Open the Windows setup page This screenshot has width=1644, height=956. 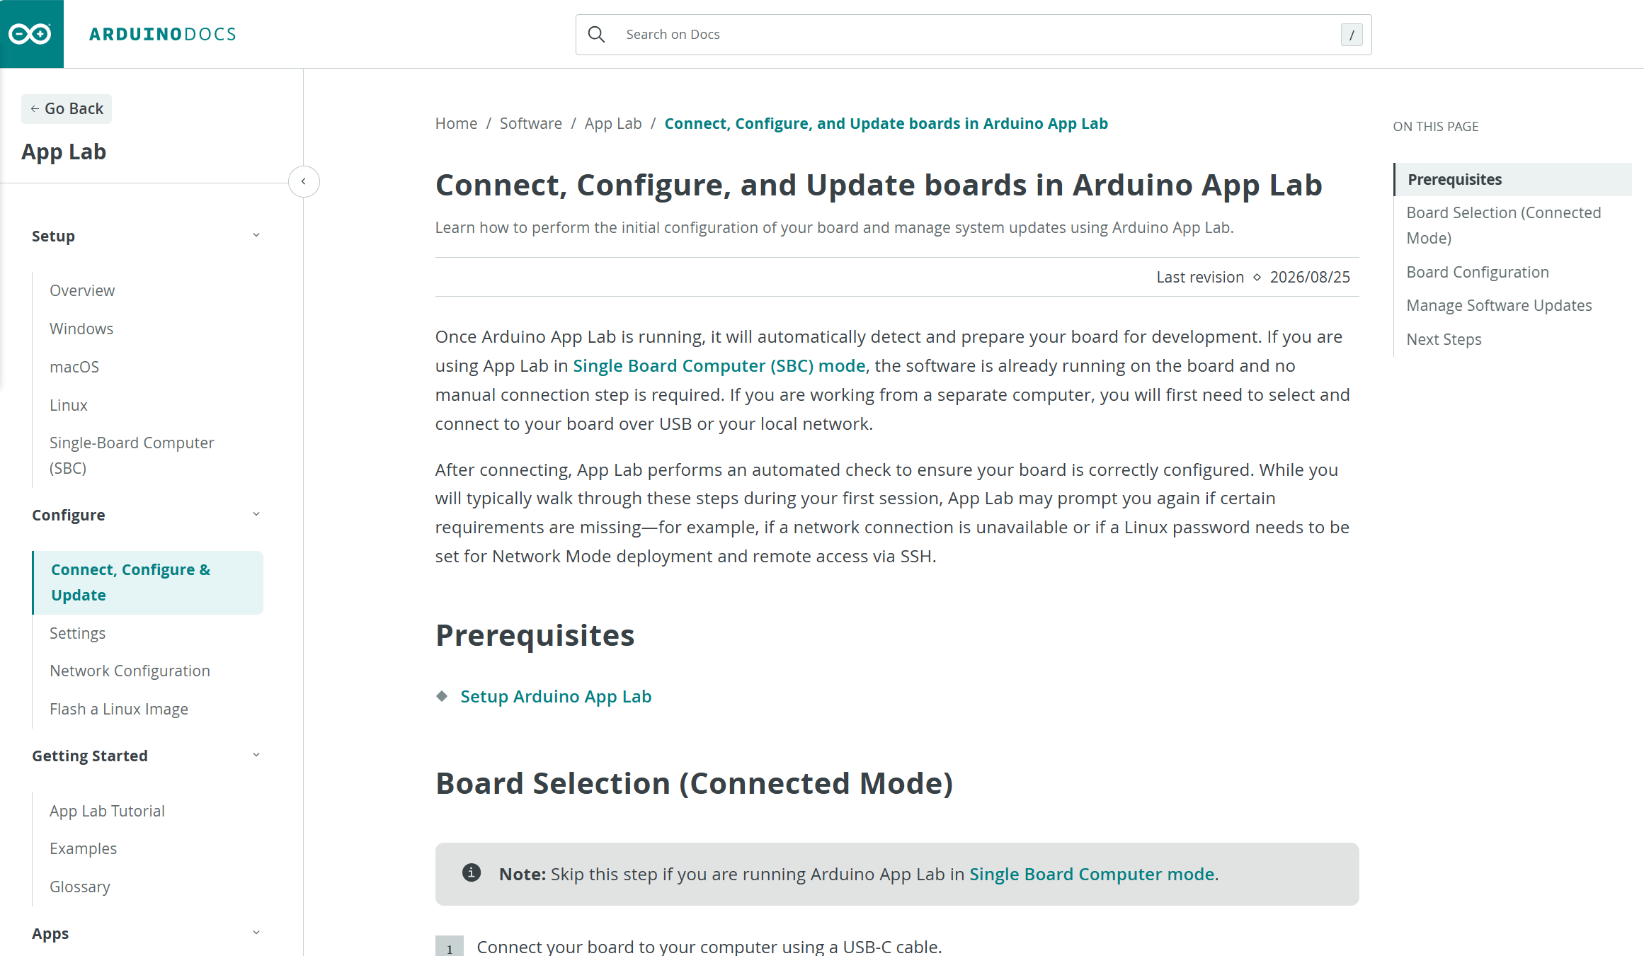[x=81, y=329]
